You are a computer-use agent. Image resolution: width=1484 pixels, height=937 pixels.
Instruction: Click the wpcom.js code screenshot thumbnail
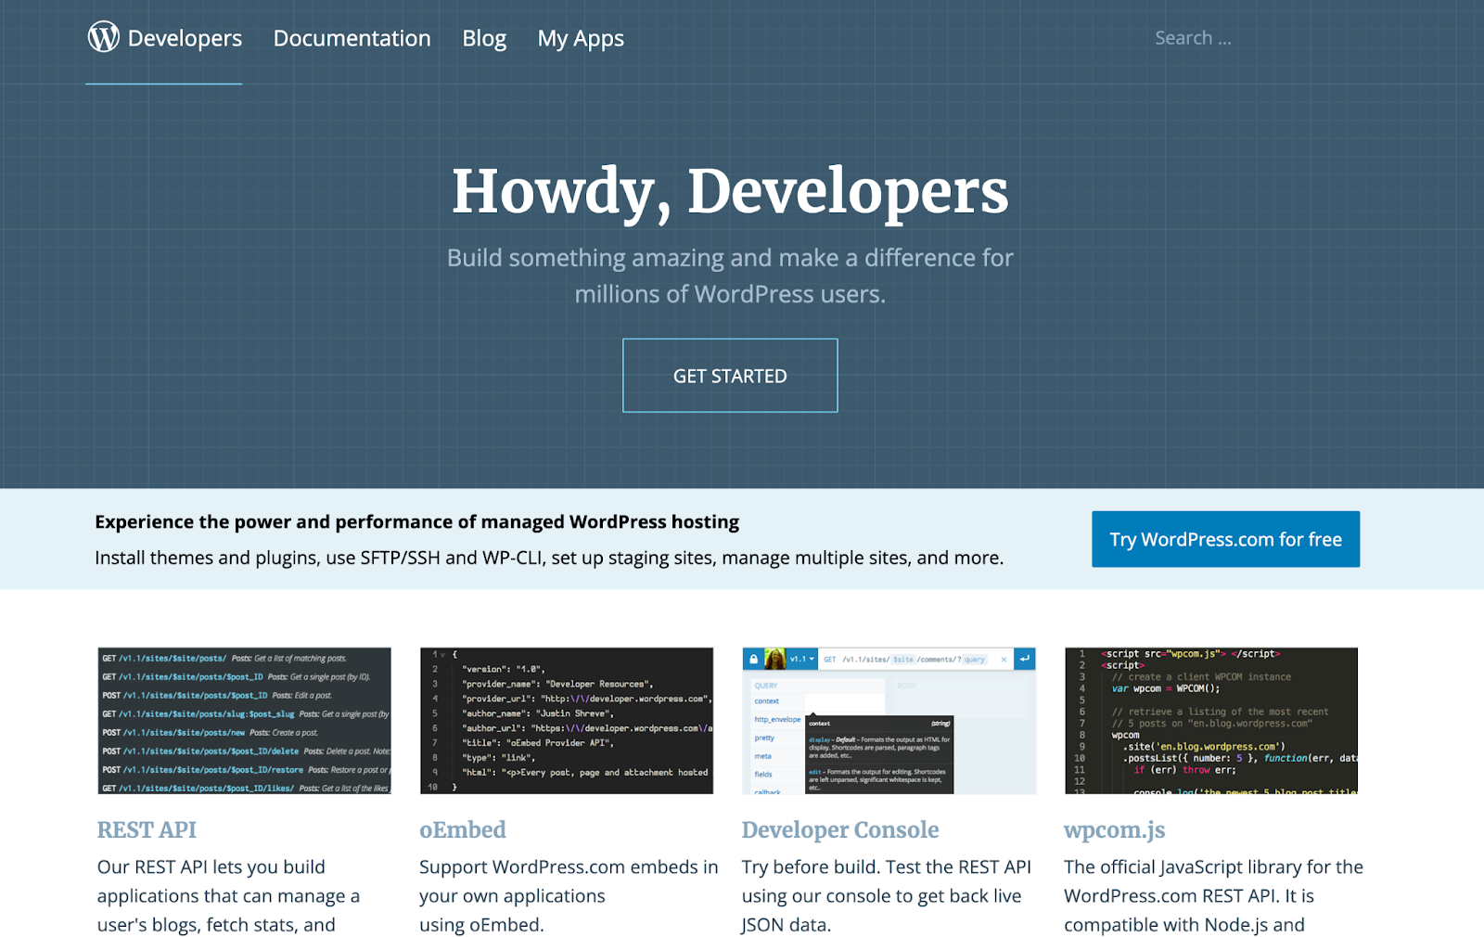click(1209, 720)
